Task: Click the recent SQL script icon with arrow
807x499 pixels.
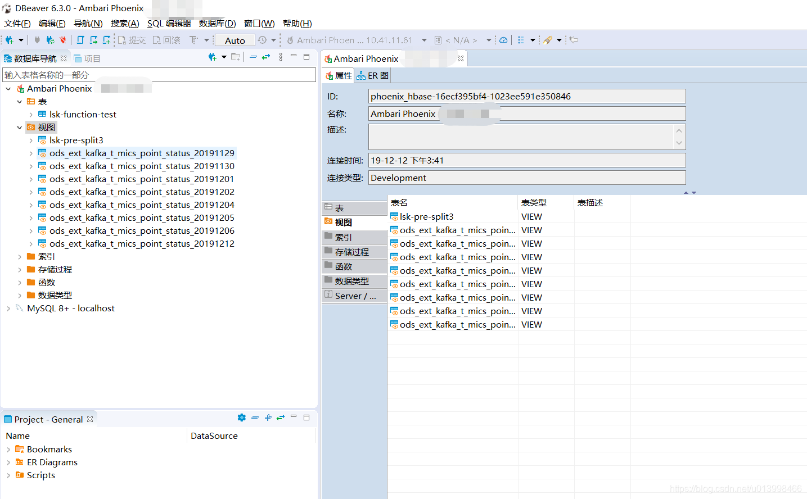Action: point(93,40)
